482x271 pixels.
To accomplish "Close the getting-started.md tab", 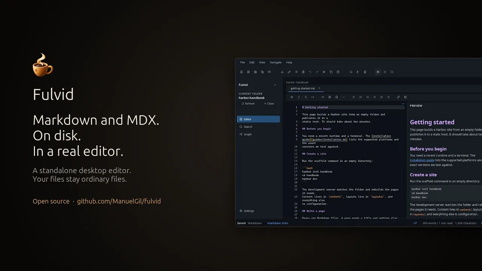I will coord(319,88).
